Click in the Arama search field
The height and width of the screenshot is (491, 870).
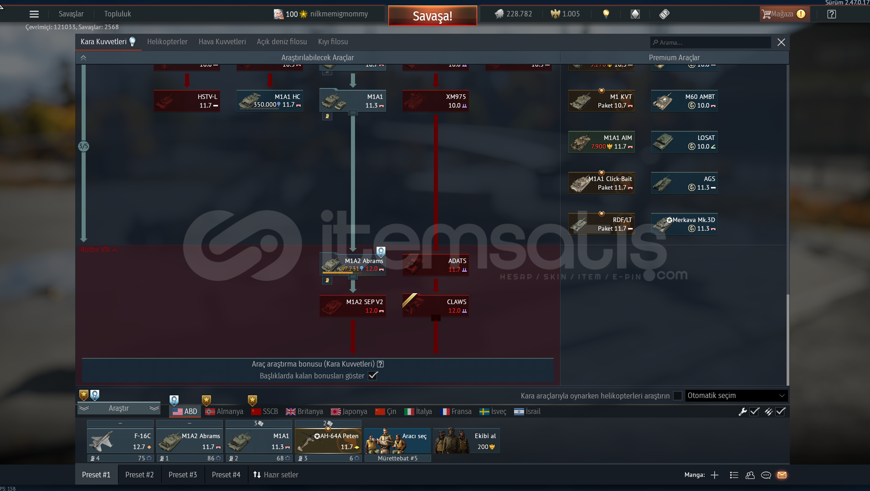pos(710,42)
